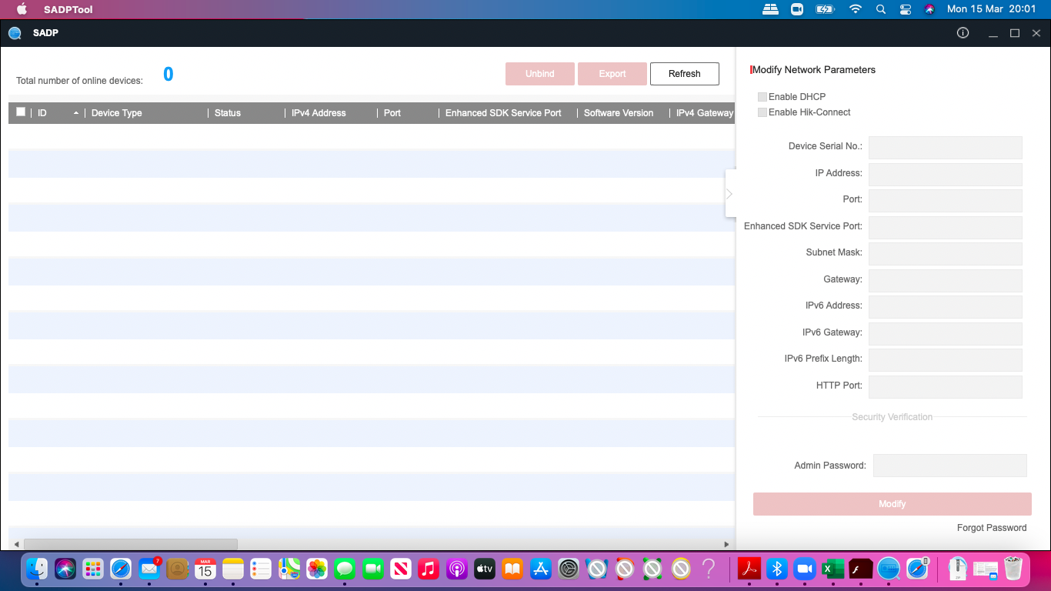Open the battery status menu

(x=825, y=9)
